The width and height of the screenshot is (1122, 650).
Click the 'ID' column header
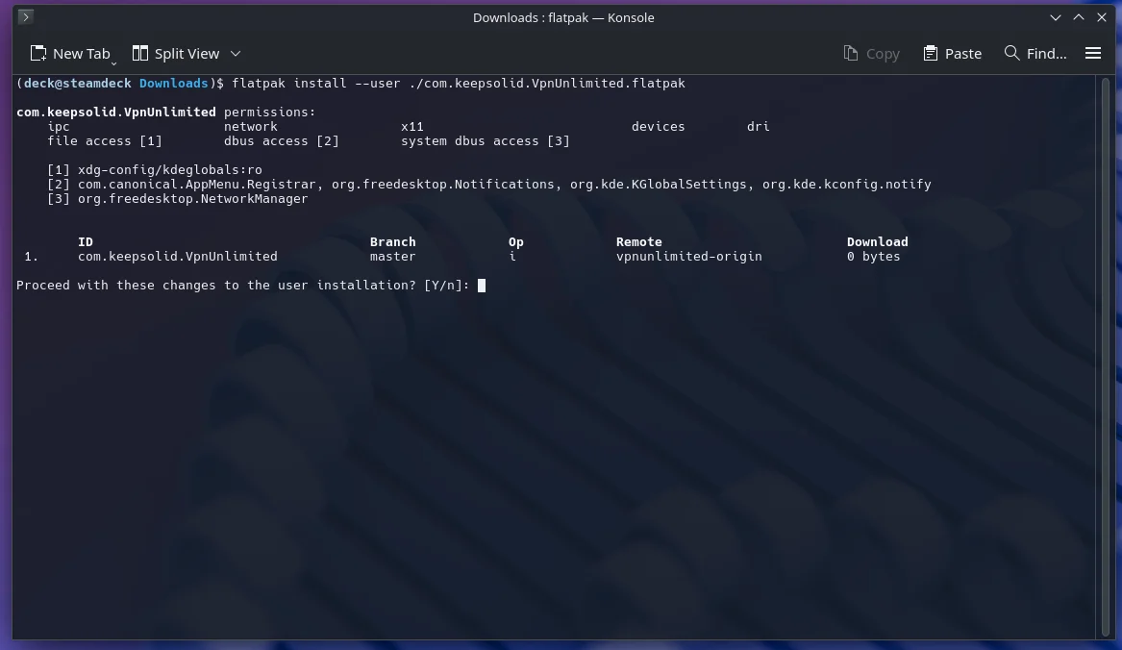[86, 242]
